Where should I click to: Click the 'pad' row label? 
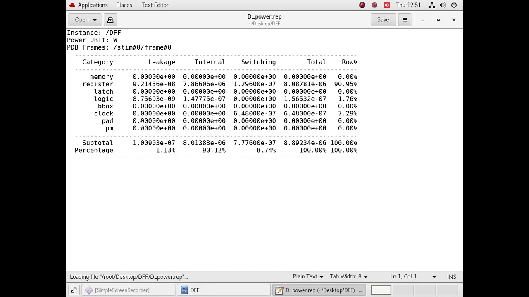tap(107, 121)
